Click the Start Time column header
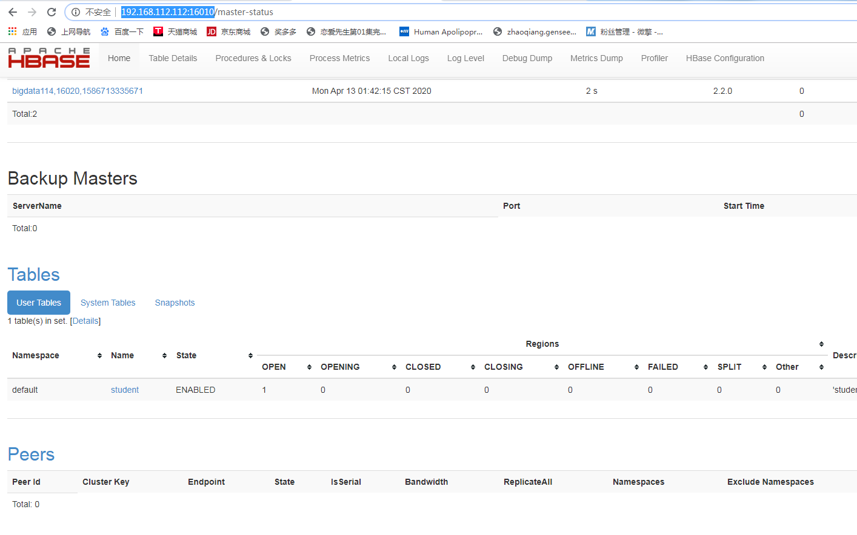 click(x=744, y=206)
